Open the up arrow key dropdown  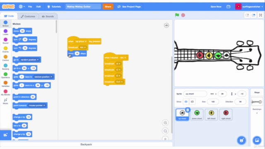[x=81, y=41]
